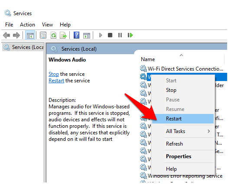
Task: Click the Export List toolbar icon
Action: [x=63, y=35]
